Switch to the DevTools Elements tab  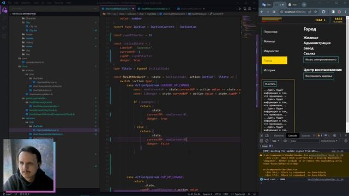(x=279, y=136)
